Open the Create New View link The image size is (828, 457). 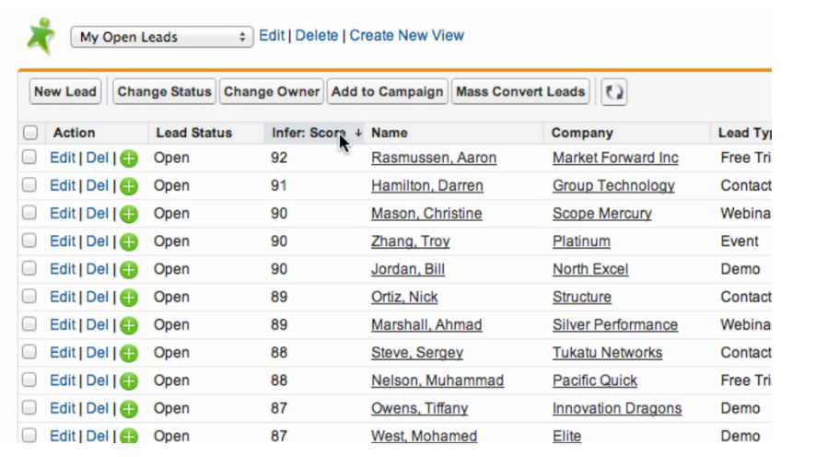tap(406, 36)
